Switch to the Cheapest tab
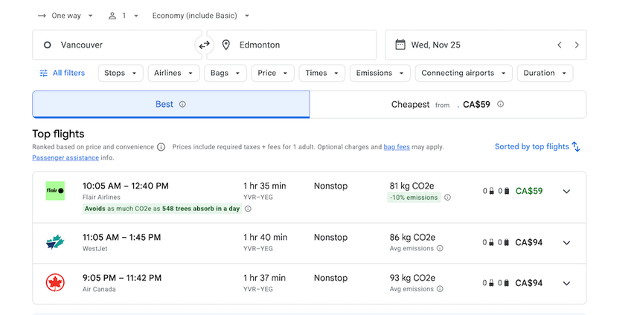Viewport: 640px width, 315px height. coord(448,104)
